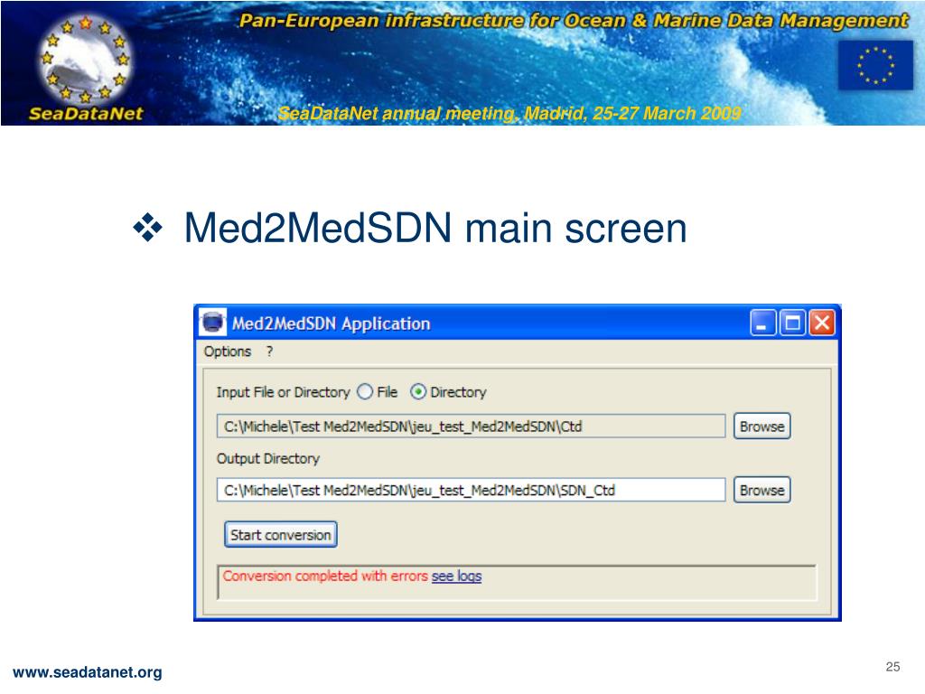Viewport: 925px width, 694px height.
Task: Minimize the Med2MedSDN Application window
Action: coord(762,323)
